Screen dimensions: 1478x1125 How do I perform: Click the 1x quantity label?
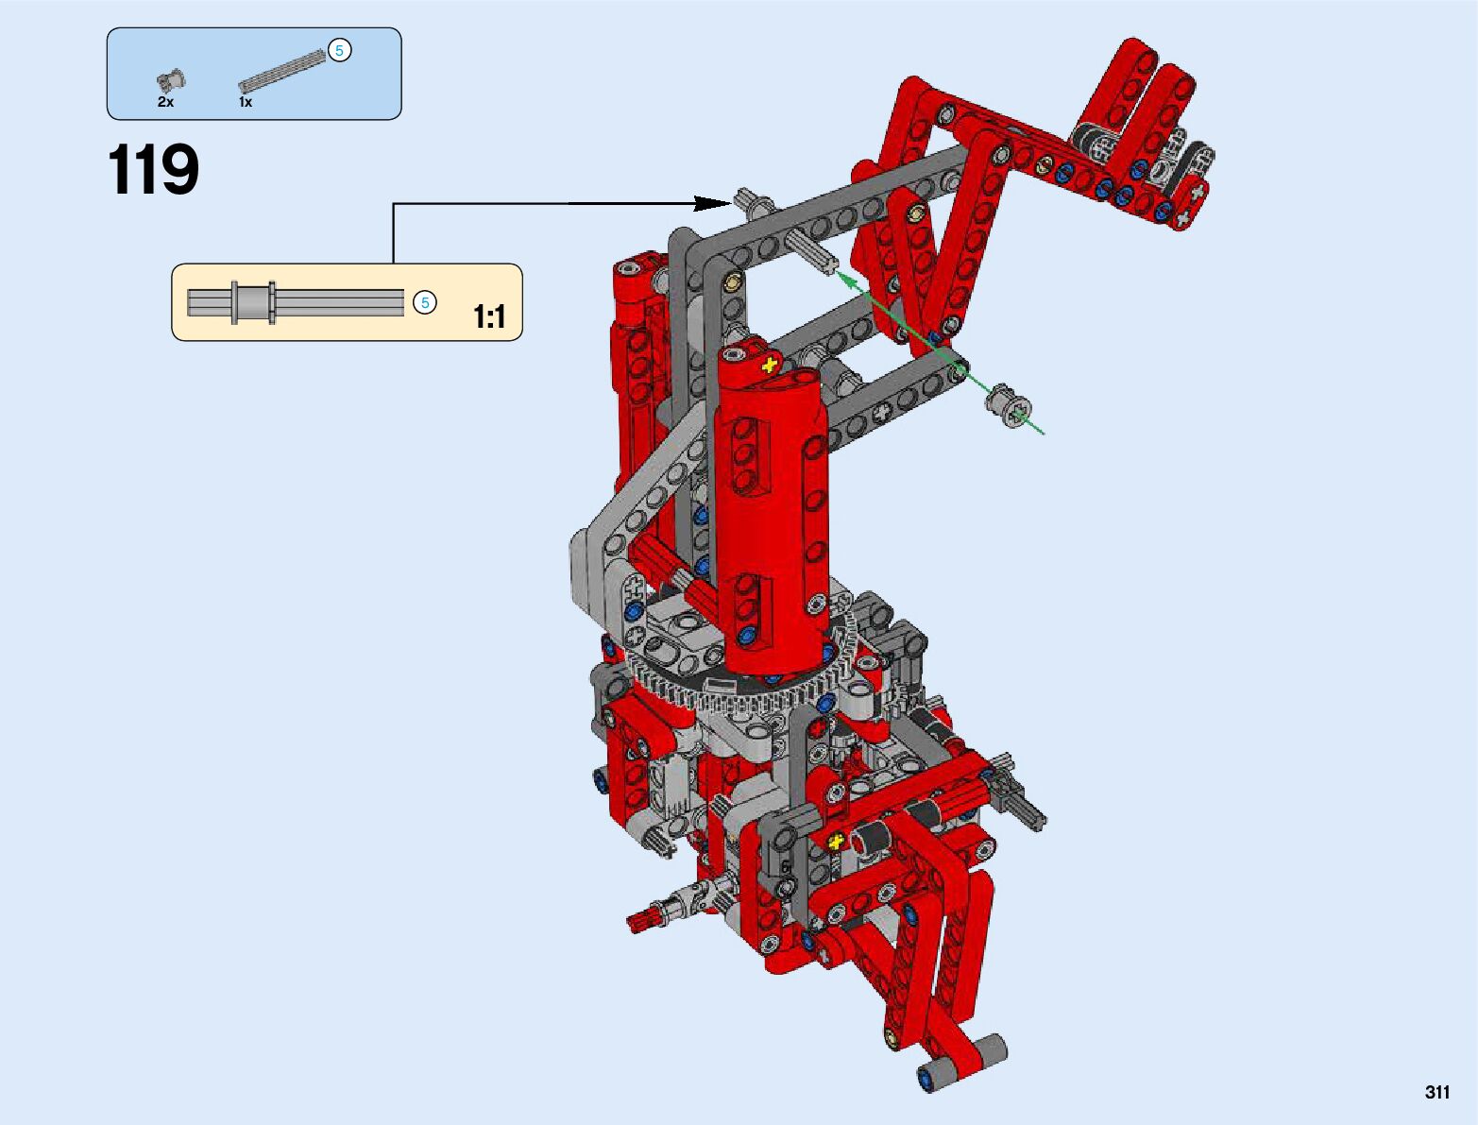coord(246,102)
